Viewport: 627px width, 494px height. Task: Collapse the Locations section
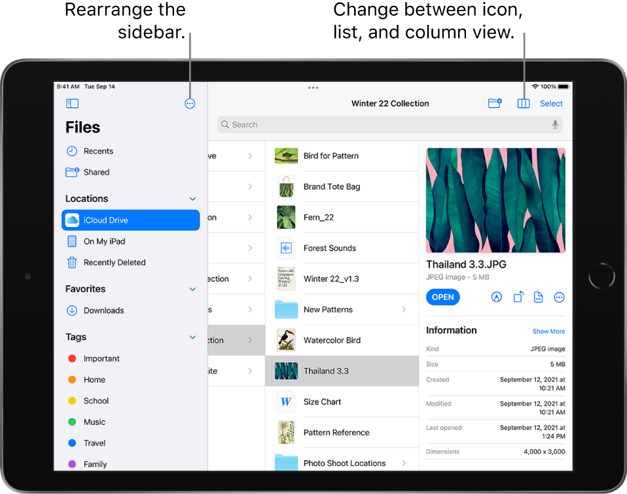click(192, 198)
